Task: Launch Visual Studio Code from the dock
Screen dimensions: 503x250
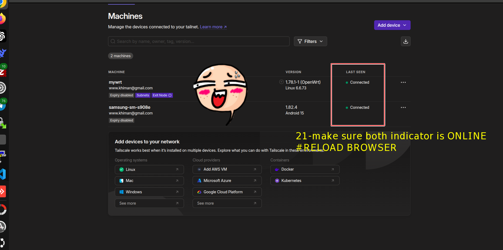Action: coord(3,174)
